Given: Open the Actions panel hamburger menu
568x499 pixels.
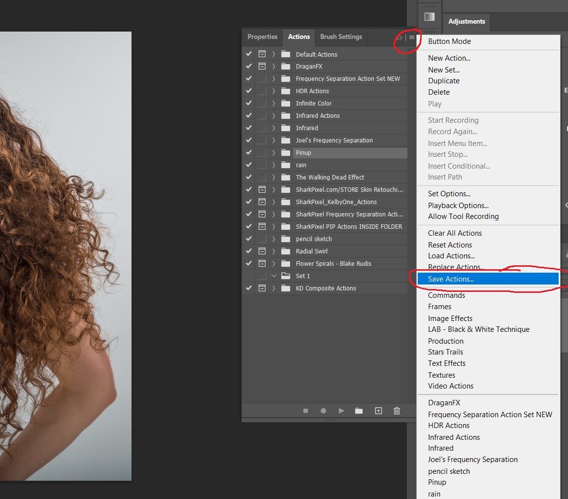Looking at the screenshot, I should (x=412, y=37).
